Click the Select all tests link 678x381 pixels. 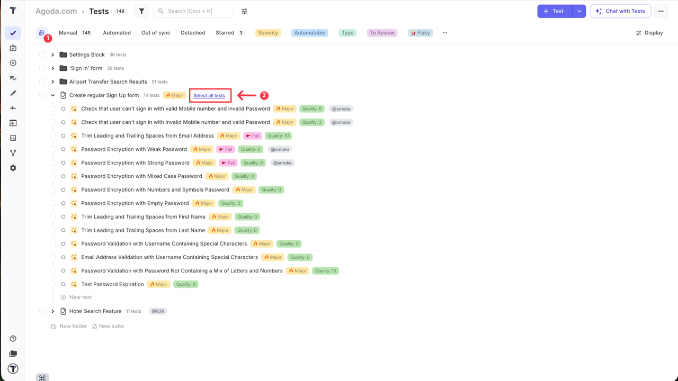click(210, 95)
